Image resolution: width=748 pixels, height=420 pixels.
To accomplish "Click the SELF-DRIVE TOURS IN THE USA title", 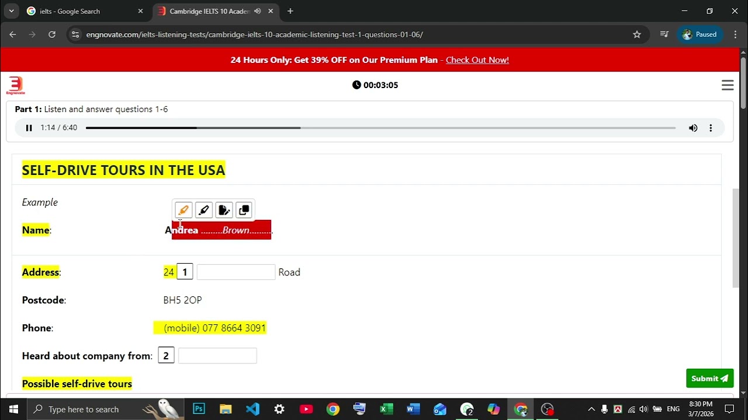I will point(123,170).
